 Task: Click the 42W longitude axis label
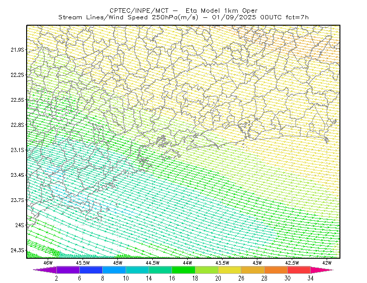327,263
